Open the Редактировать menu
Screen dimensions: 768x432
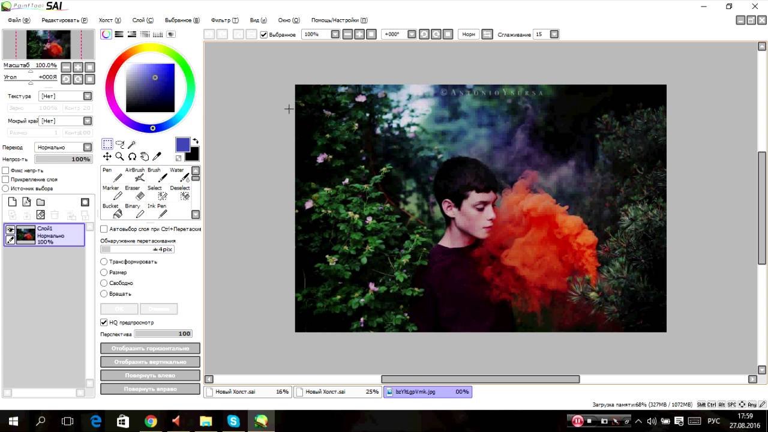pyautogui.click(x=64, y=20)
